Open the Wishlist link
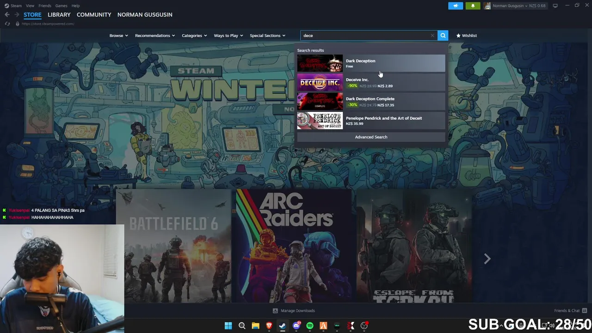This screenshot has height=333, width=592. pos(466,36)
